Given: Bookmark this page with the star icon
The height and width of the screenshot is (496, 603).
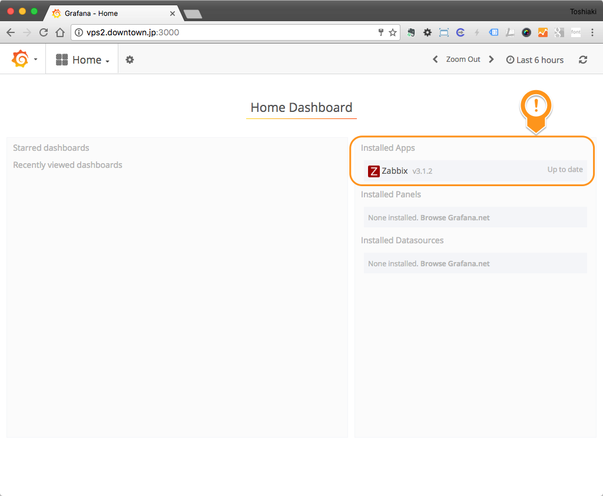Looking at the screenshot, I should tap(393, 32).
